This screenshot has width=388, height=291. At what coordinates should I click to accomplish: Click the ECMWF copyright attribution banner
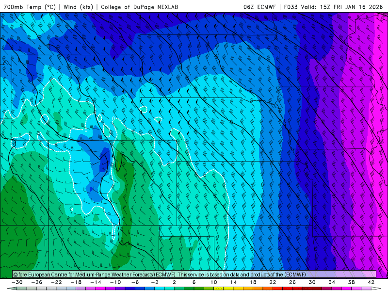pos(194,275)
